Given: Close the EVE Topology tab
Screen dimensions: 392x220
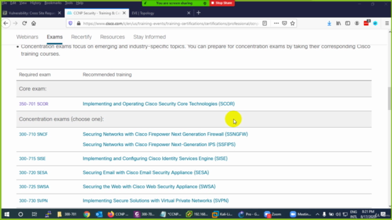Looking at the screenshot, I should (x=189, y=13).
